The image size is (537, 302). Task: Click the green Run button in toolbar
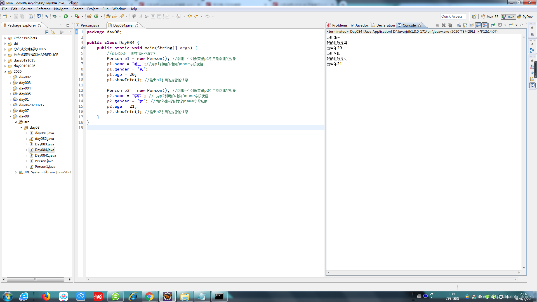click(x=66, y=16)
